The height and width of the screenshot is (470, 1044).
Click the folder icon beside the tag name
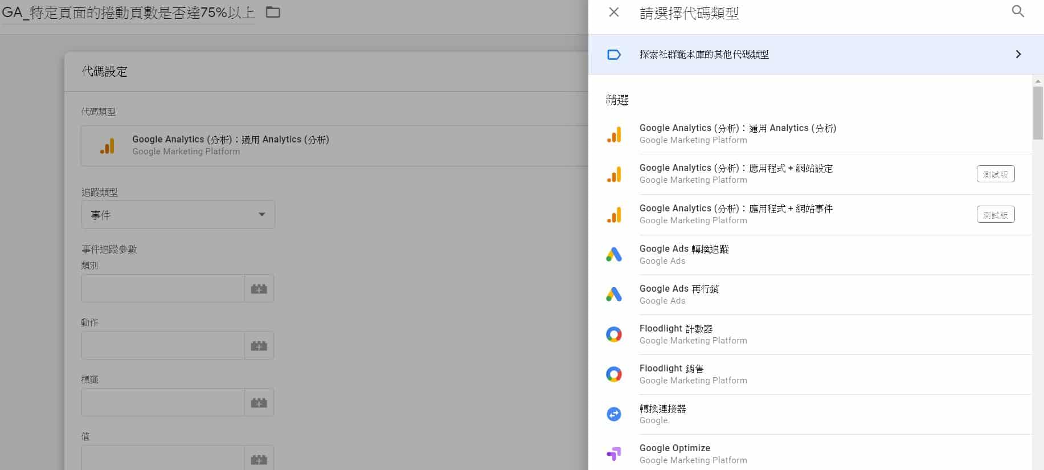273,12
